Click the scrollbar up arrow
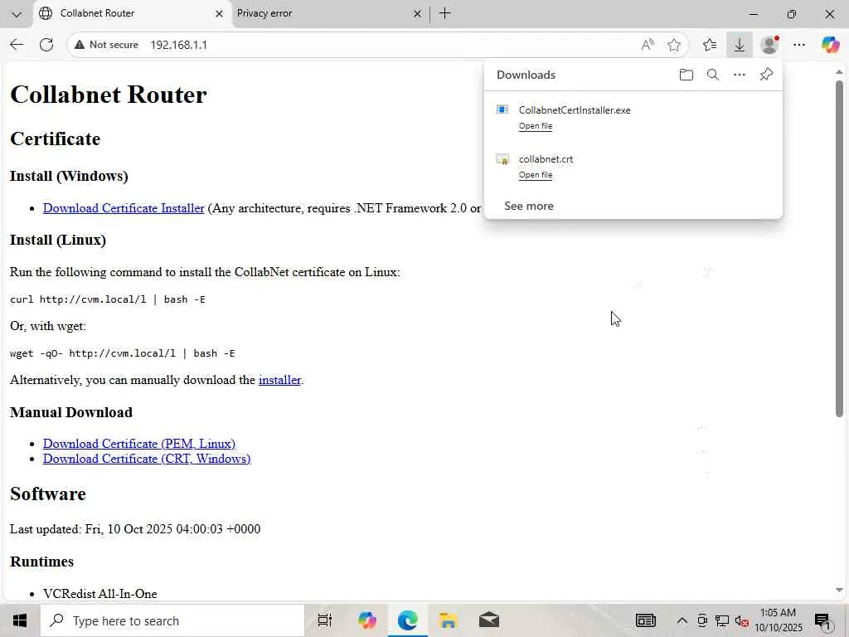Screen dimensions: 849x637 (839, 71)
